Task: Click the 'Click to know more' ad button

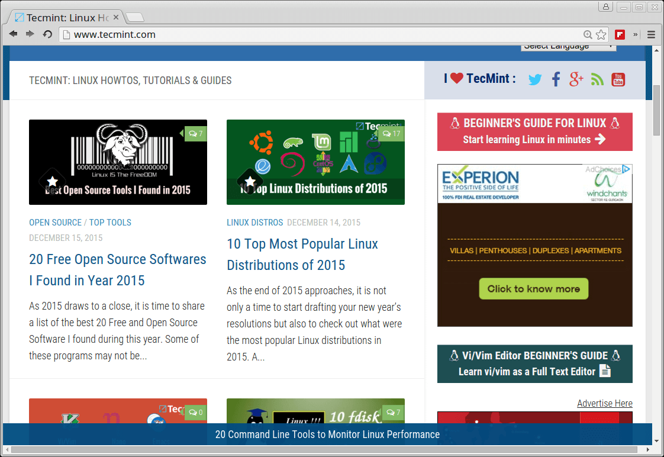Action: coord(534,289)
